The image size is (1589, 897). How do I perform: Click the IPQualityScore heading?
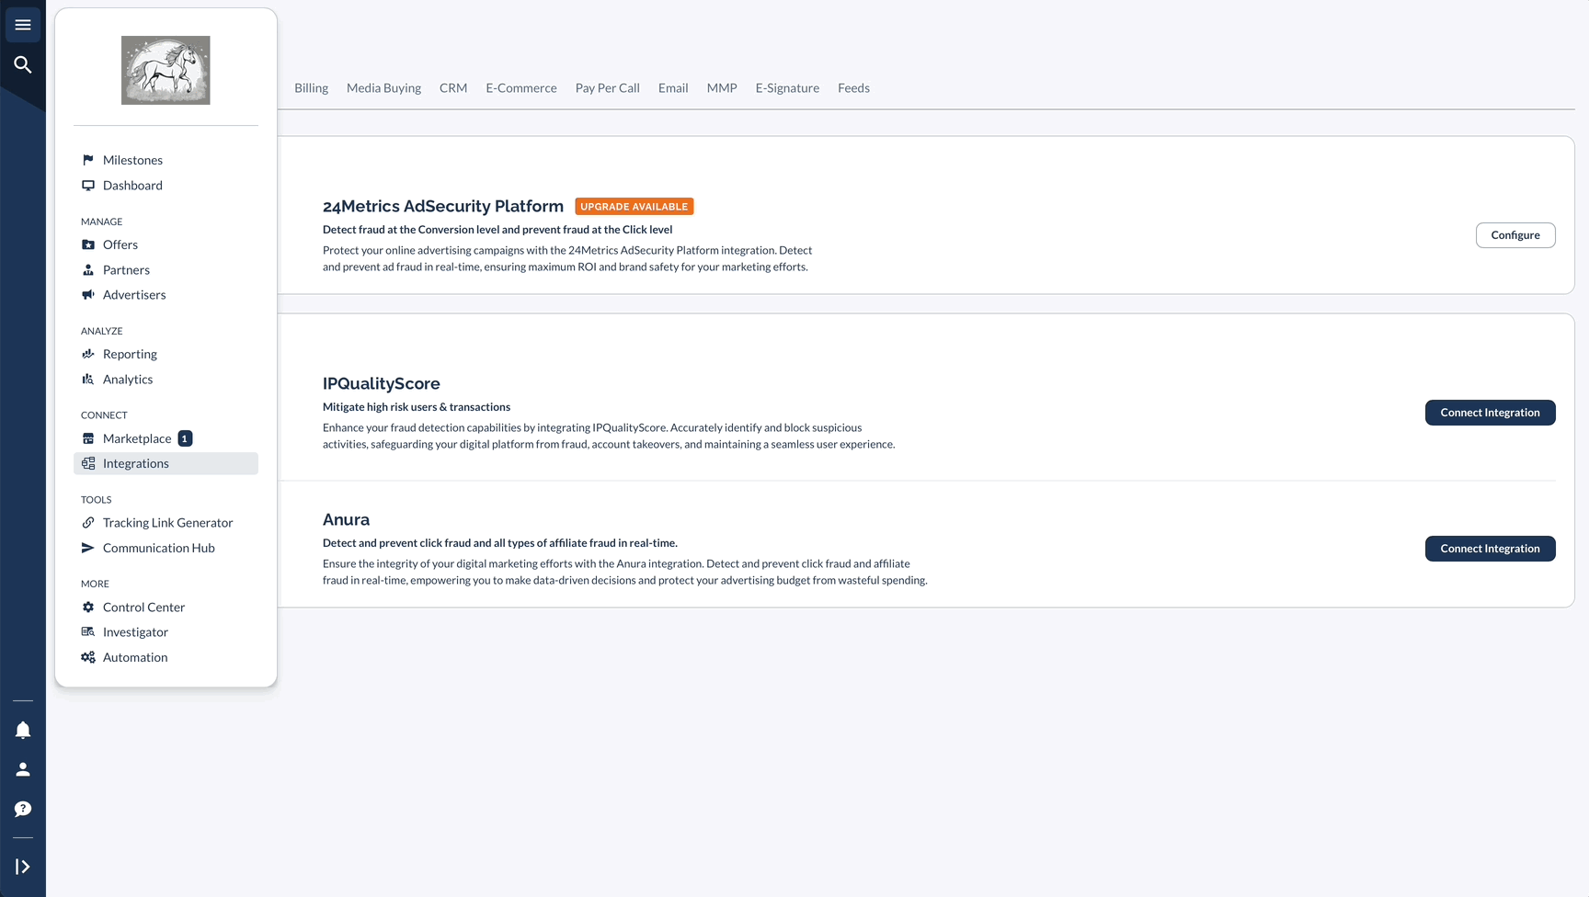pyautogui.click(x=382, y=383)
